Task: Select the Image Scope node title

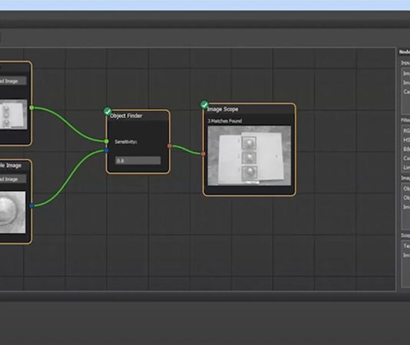Action: pyautogui.click(x=223, y=109)
